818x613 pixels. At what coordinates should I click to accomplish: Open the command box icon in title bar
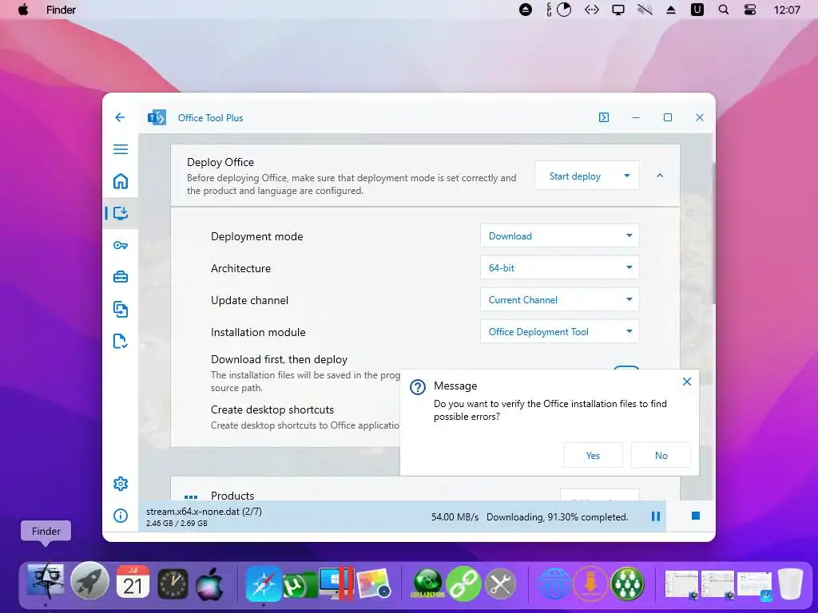[604, 117]
